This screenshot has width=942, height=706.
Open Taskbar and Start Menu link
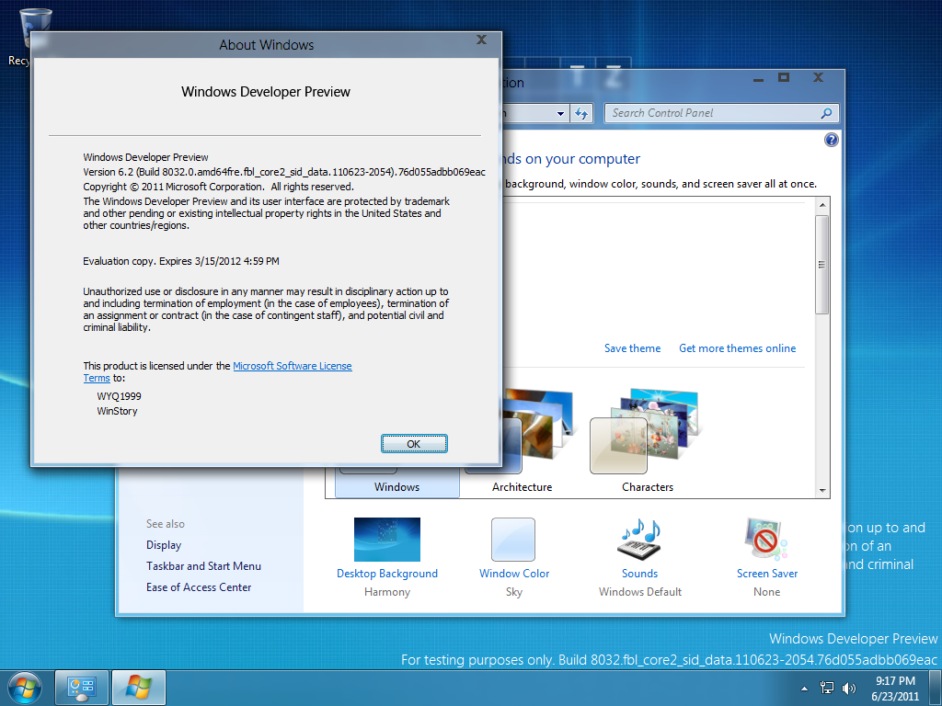pos(203,565)
